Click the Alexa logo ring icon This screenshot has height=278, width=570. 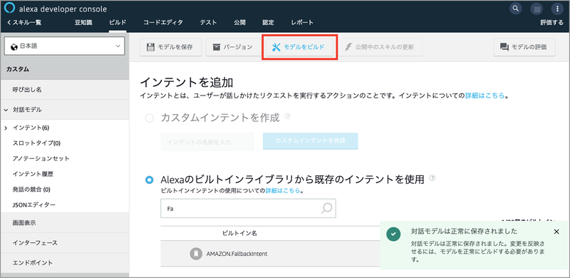tap(10, 9)
